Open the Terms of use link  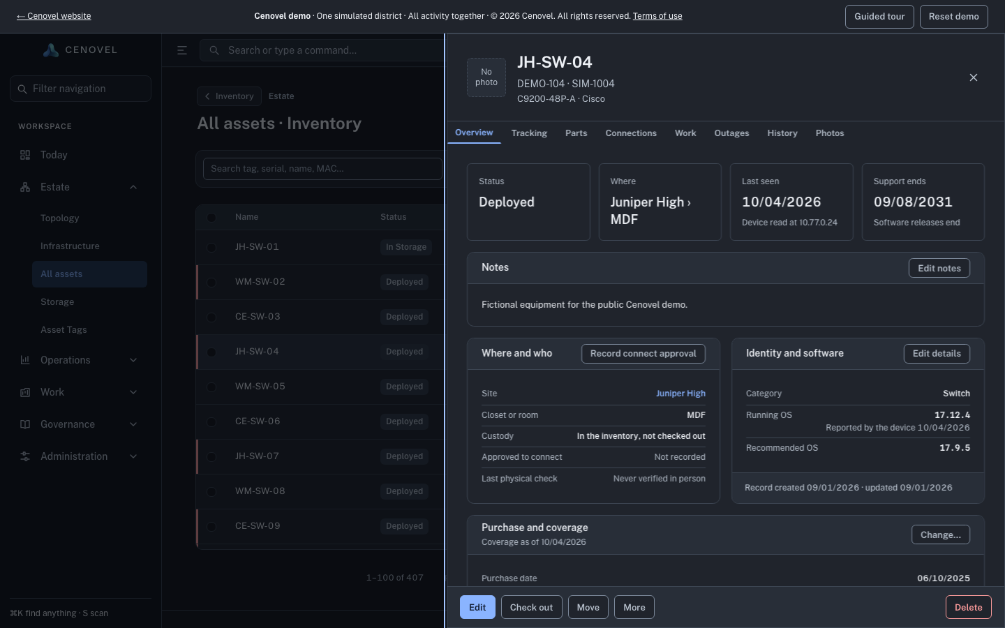pyautogui.click(x=657, y=16)
